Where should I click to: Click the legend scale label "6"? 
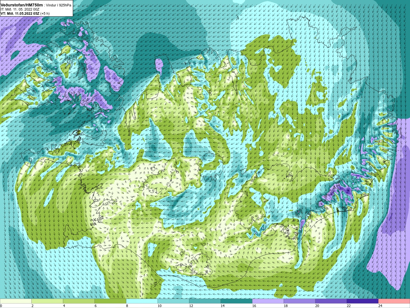(95, 306)
